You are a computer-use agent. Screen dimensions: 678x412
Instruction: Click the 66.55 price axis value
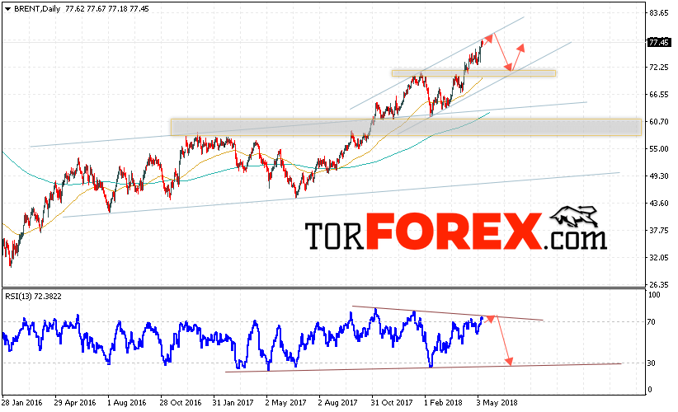(x=659, y=95)
